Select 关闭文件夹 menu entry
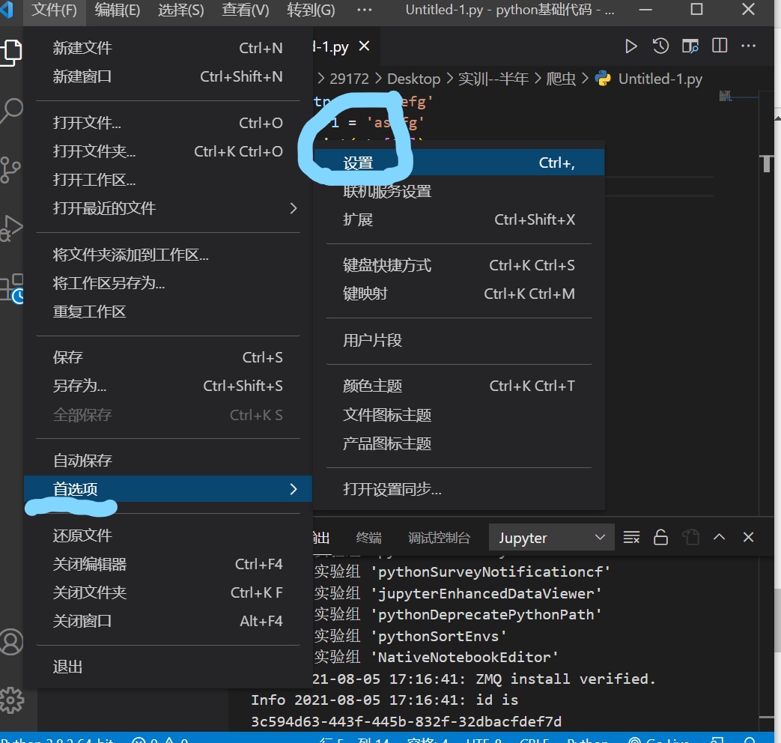 [168, 592]
